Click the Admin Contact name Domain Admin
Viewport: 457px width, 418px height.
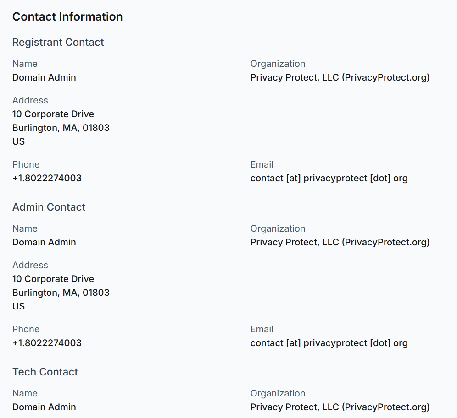coord(44,242)
